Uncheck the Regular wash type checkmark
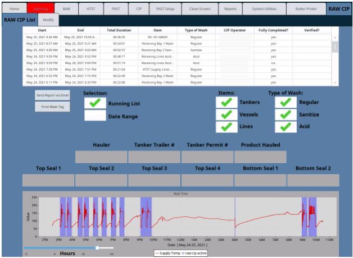The image size is (353, 258). click(286, 102)
